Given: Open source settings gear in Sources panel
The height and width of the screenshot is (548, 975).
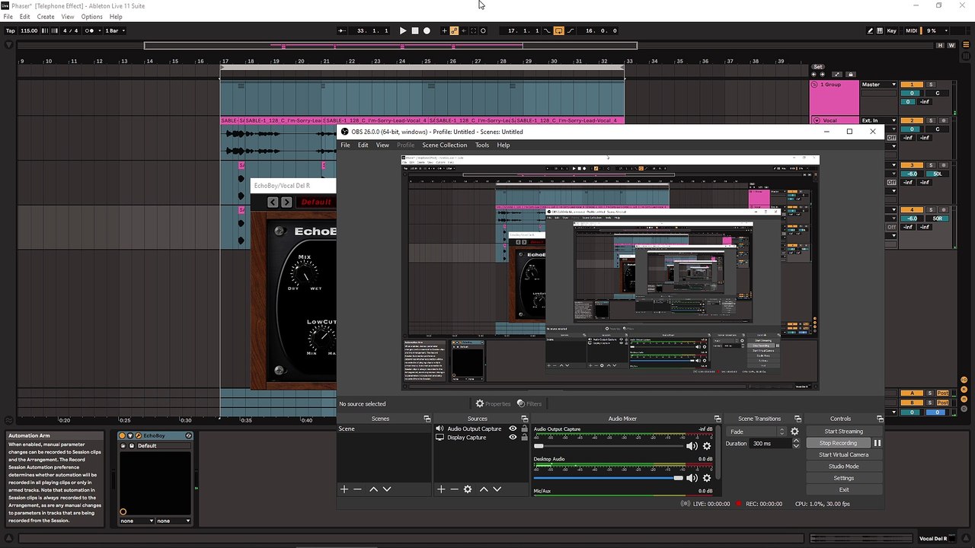Looking at the screenshot, I should pyautogui.click(x=468, y=489).
